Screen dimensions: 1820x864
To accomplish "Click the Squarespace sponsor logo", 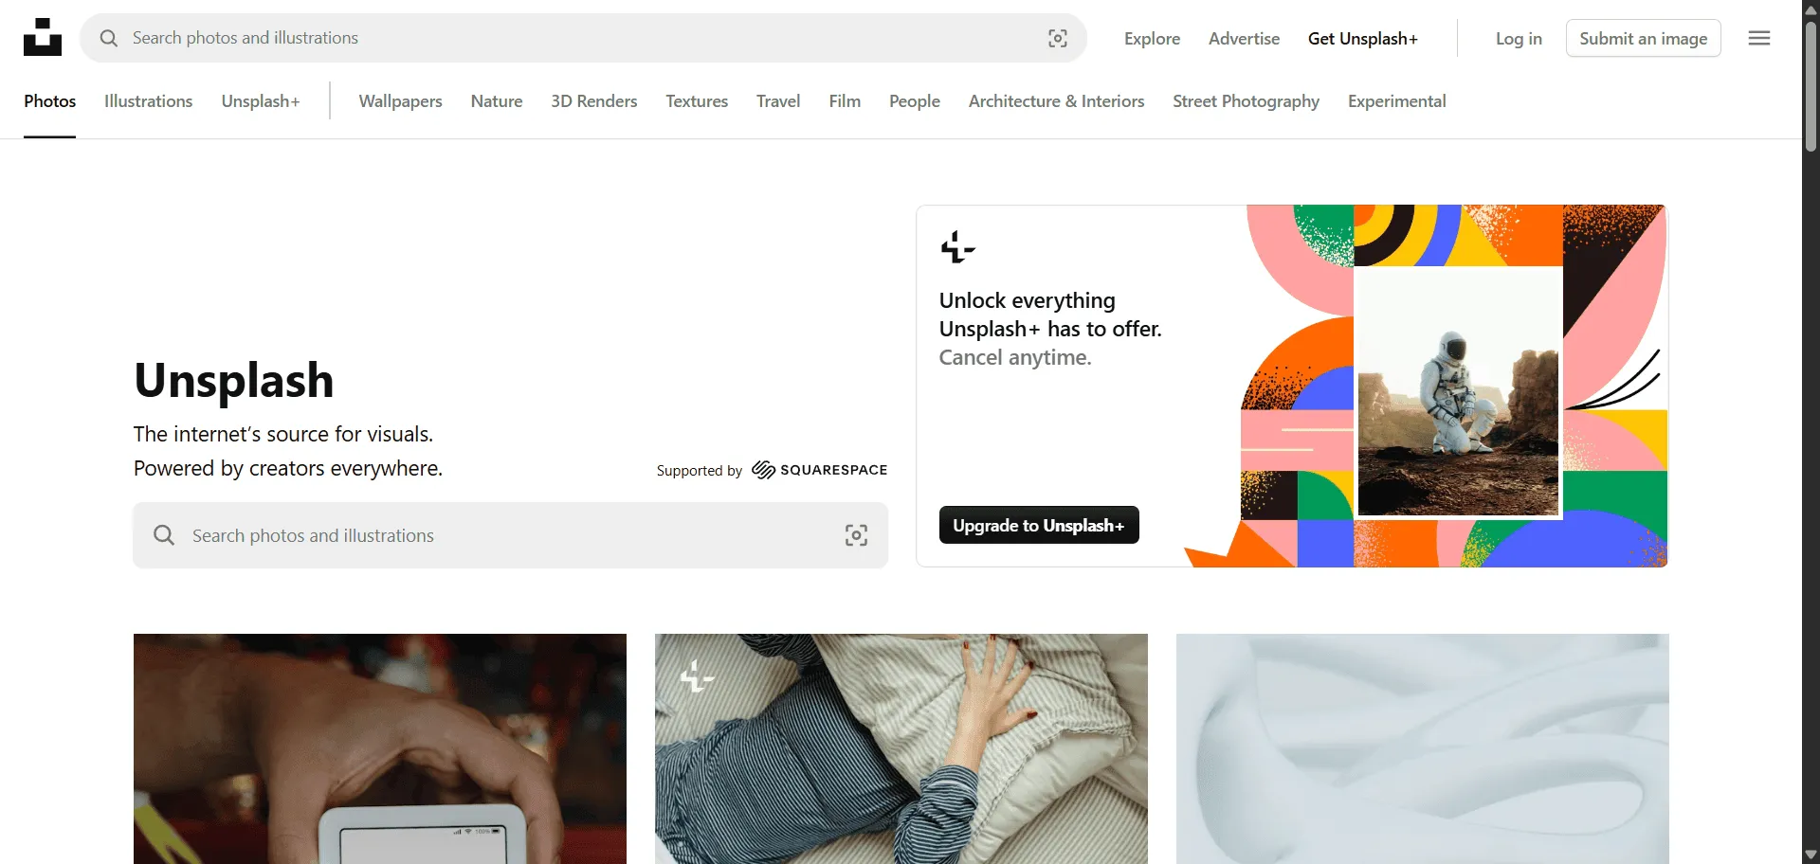I will (818, 470).
